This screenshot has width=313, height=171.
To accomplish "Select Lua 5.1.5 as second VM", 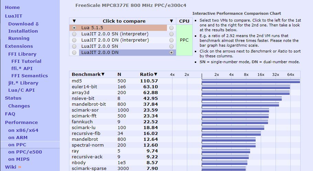I will tap(171, 28).
